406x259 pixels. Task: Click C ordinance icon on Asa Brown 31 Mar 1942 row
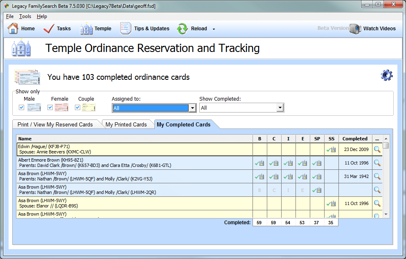pos(274,176)
